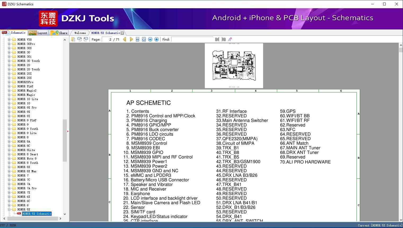Image resolution: width=403 pixels, height=228 pixels.
Task: Expand the HONOR 9X Pro folder
Action: coord(9,107)
